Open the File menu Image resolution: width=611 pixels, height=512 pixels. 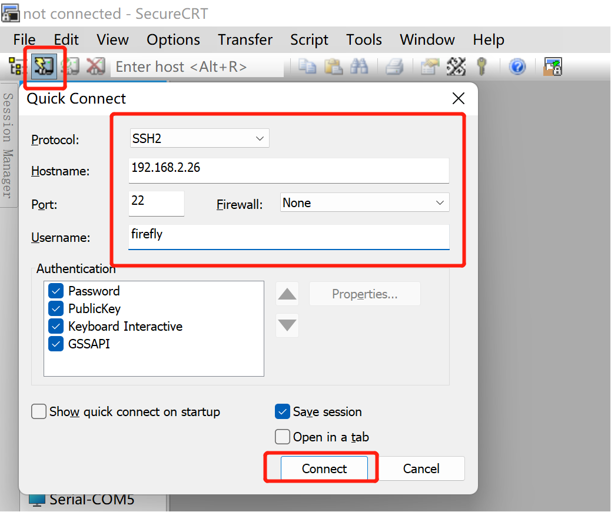[x=24, y=40]
